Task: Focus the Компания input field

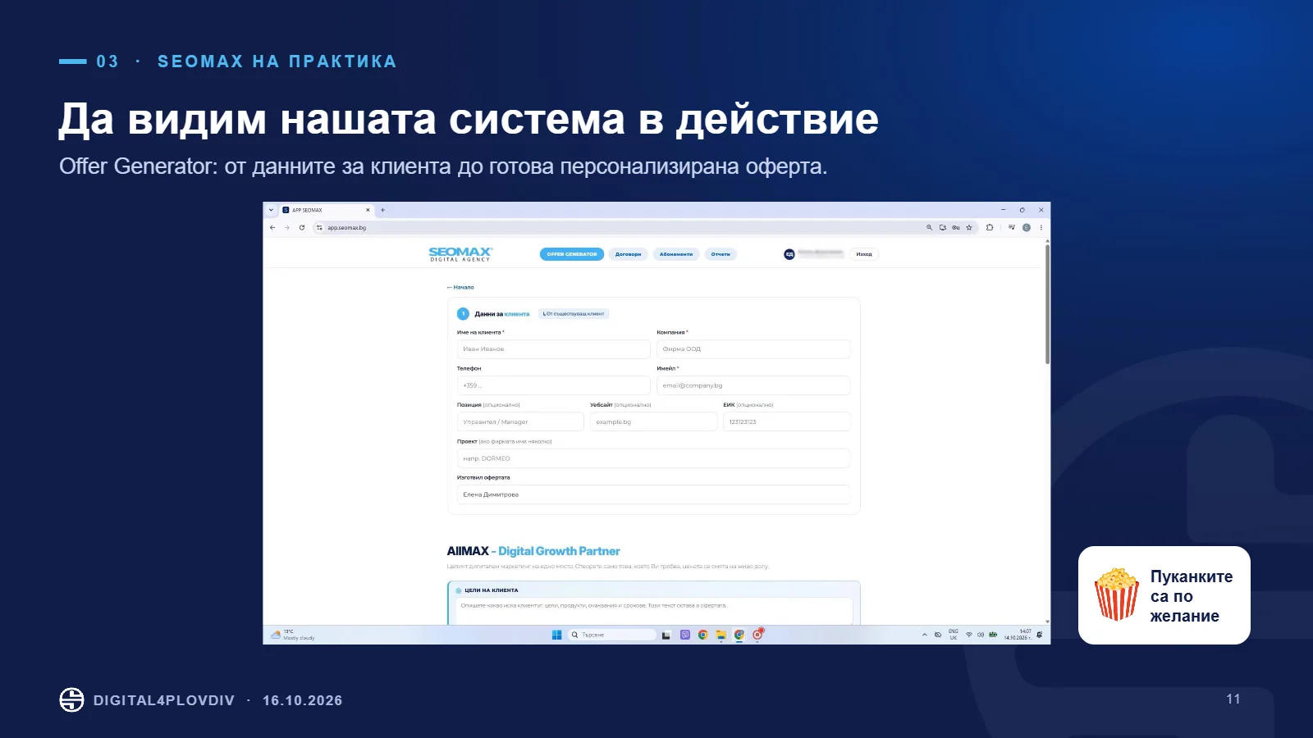Action: (x=753, y=349)
